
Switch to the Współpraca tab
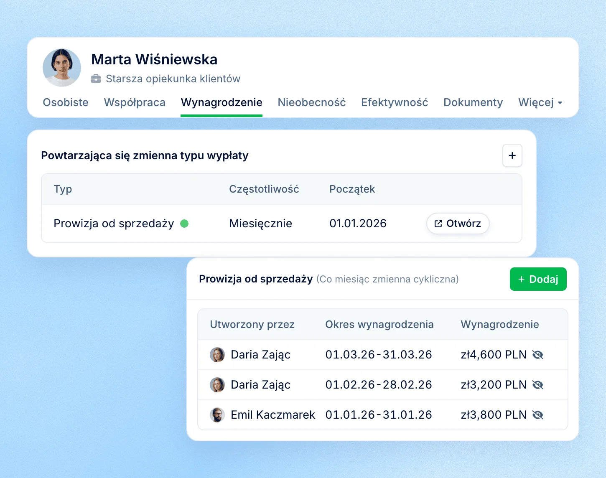click(135, 102)
